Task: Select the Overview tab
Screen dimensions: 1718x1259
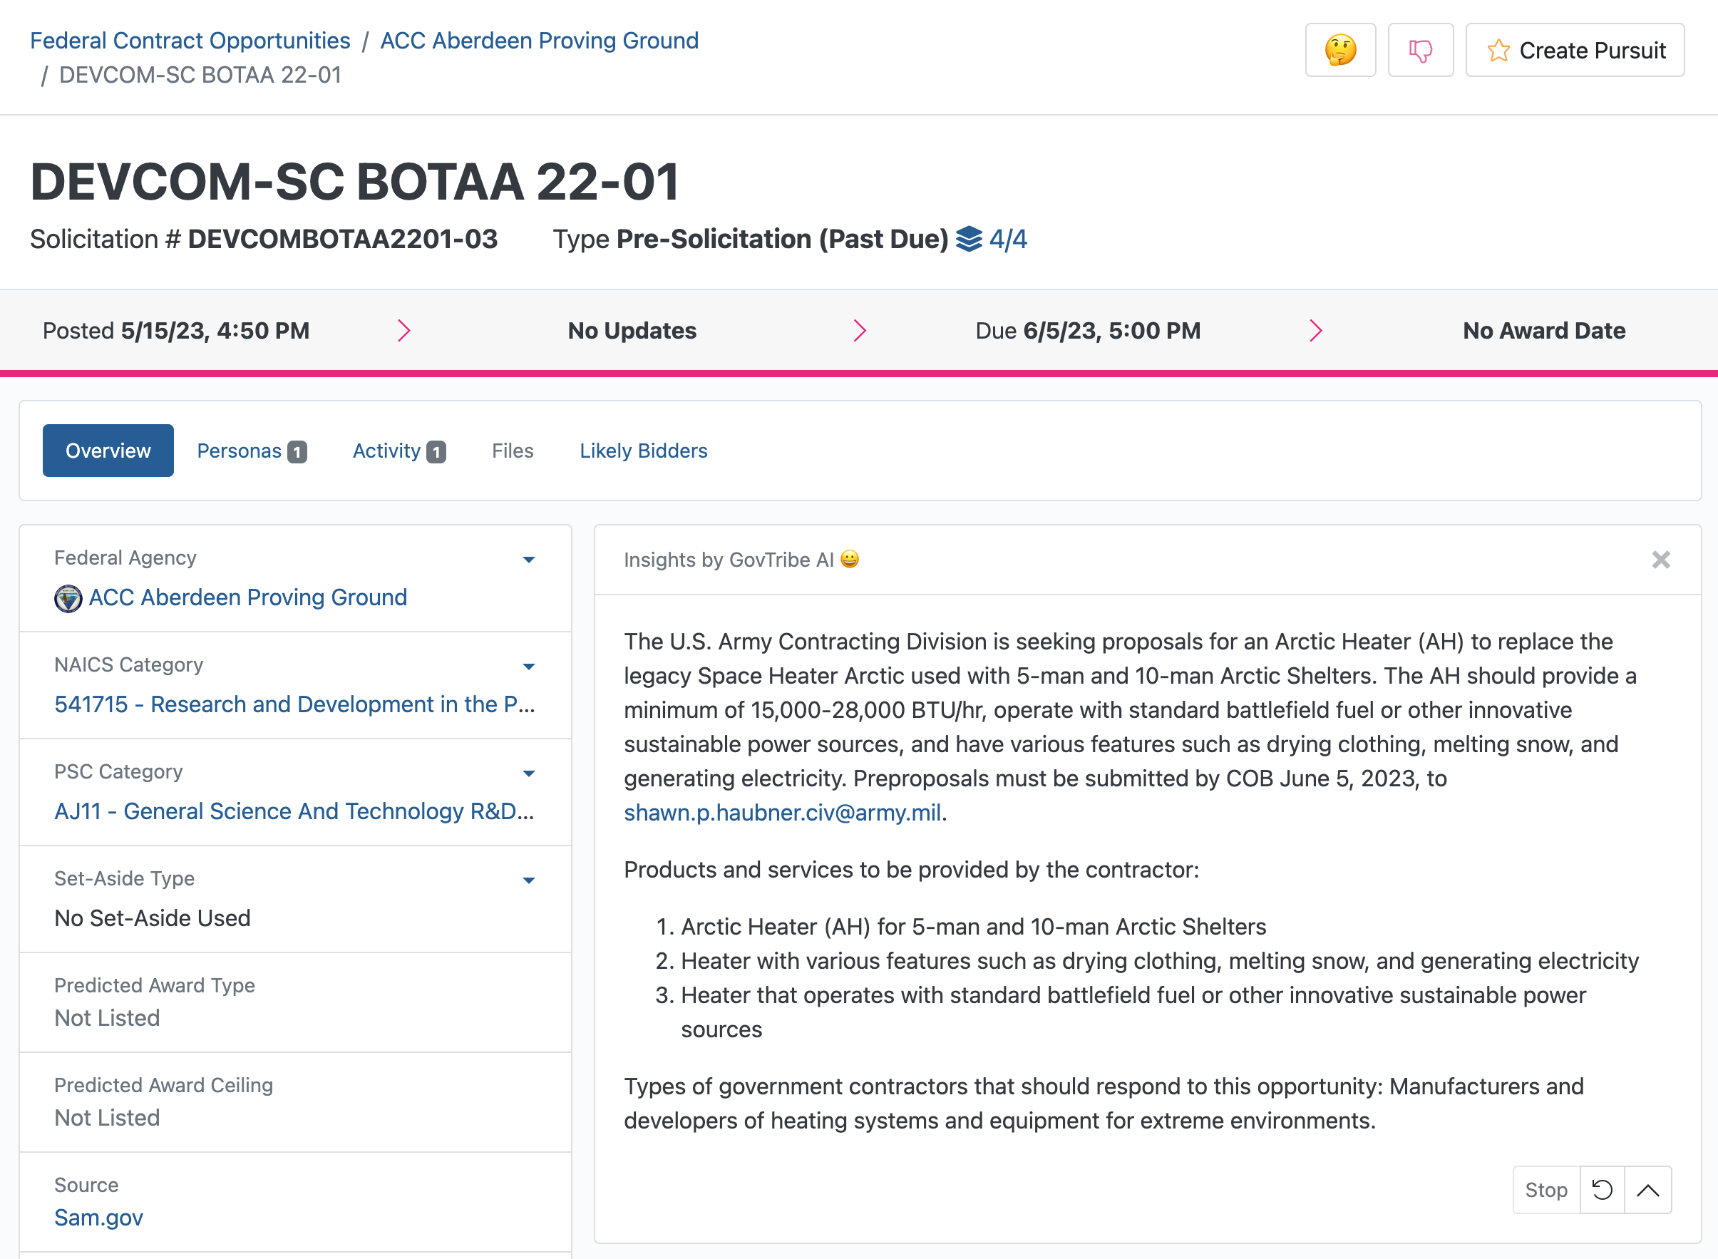Action: pyautogui.click(x=108, y=451)
